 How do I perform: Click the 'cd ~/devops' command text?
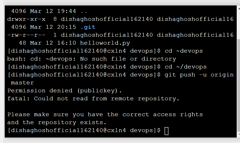point(185,67)
